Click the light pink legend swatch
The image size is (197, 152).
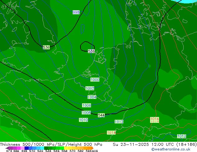[x=23, y=148]
